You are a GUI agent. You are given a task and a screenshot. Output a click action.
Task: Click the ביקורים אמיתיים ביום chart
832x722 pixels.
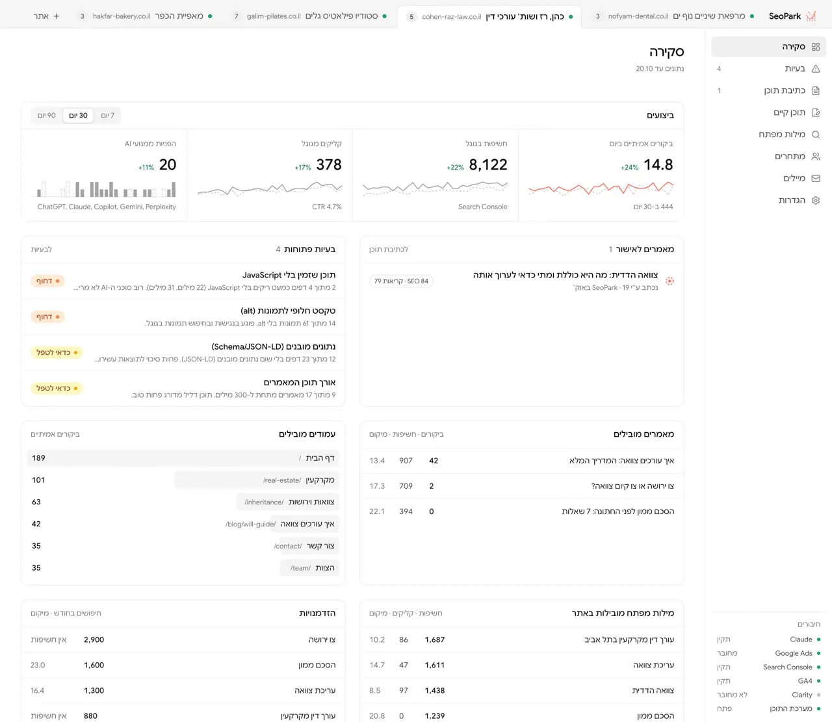(x=601, y=188)
